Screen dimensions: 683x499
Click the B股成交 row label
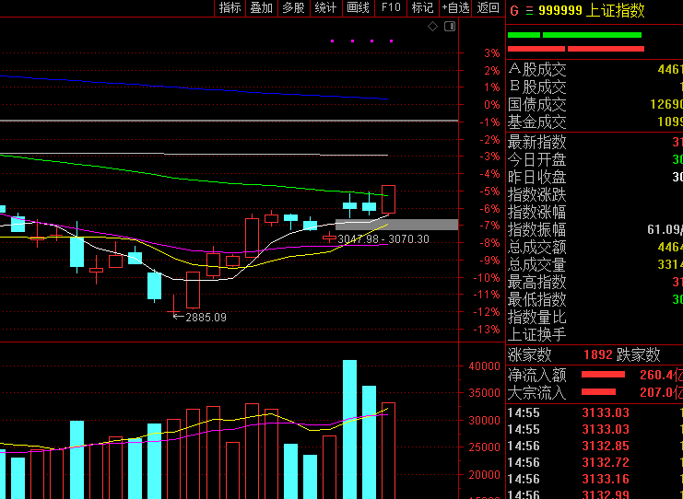[537, 87]
